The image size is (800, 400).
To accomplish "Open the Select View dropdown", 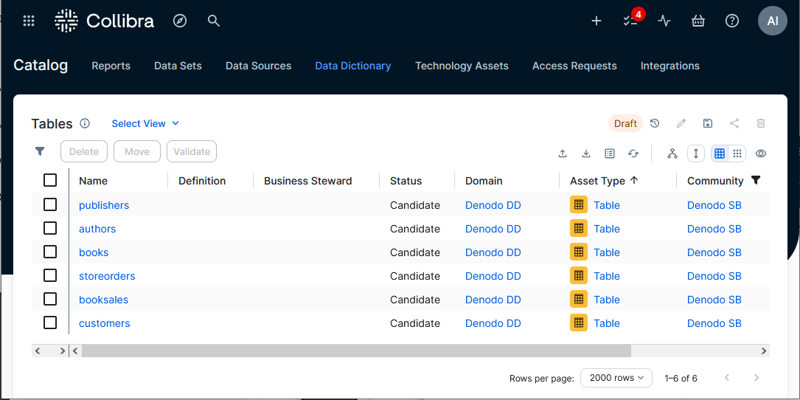I will [x=145, y=123].
